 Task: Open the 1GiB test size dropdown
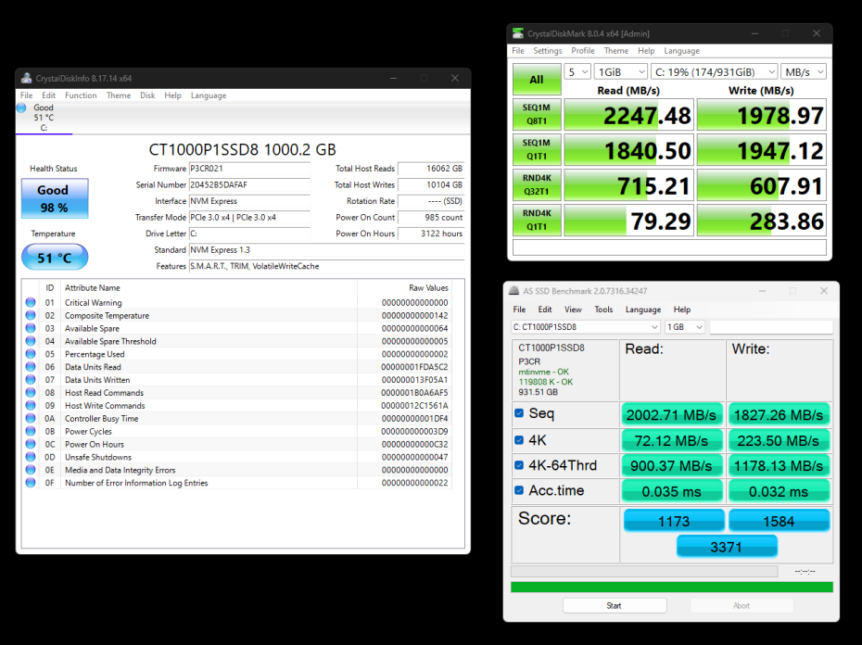620,71
